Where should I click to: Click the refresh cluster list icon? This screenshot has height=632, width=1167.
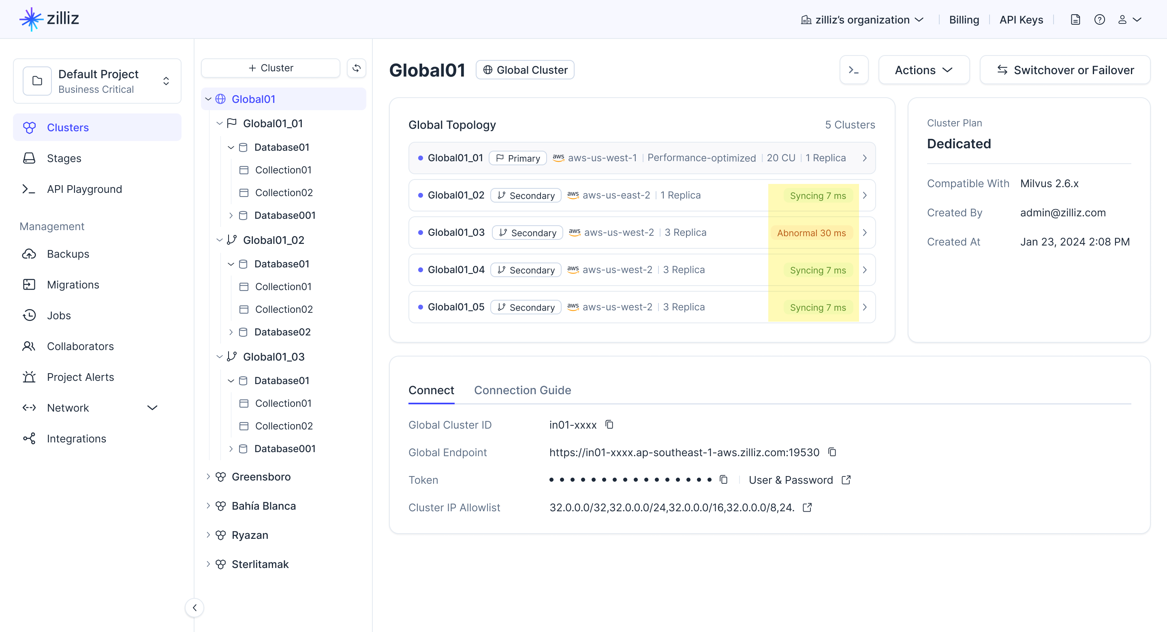(x=357, y=68)
